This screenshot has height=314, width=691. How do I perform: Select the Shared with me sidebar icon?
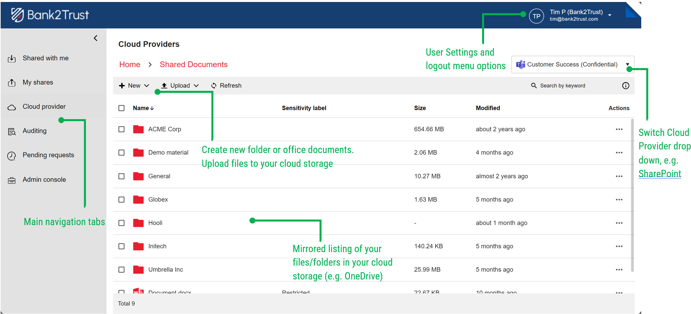[12, 58]
